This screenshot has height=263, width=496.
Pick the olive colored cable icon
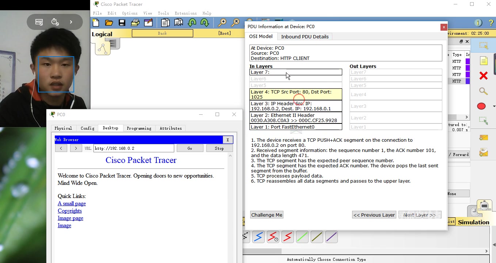point(317,237)
